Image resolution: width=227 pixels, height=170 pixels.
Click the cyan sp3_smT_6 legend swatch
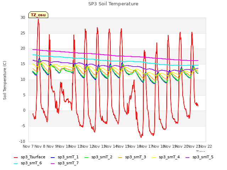point(16,164)
